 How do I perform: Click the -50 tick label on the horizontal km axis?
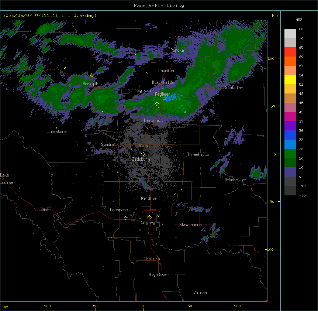pos(94,306)
